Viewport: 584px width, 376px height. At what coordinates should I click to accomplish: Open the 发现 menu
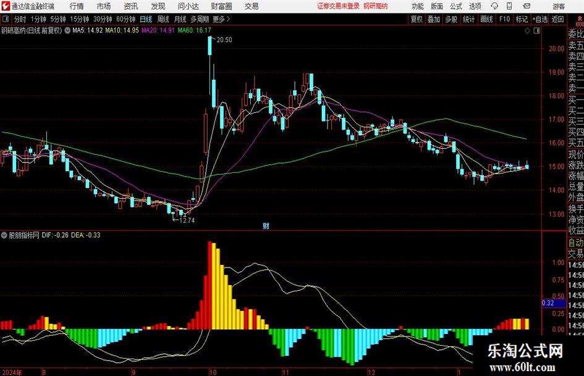(x=158, y=6)
